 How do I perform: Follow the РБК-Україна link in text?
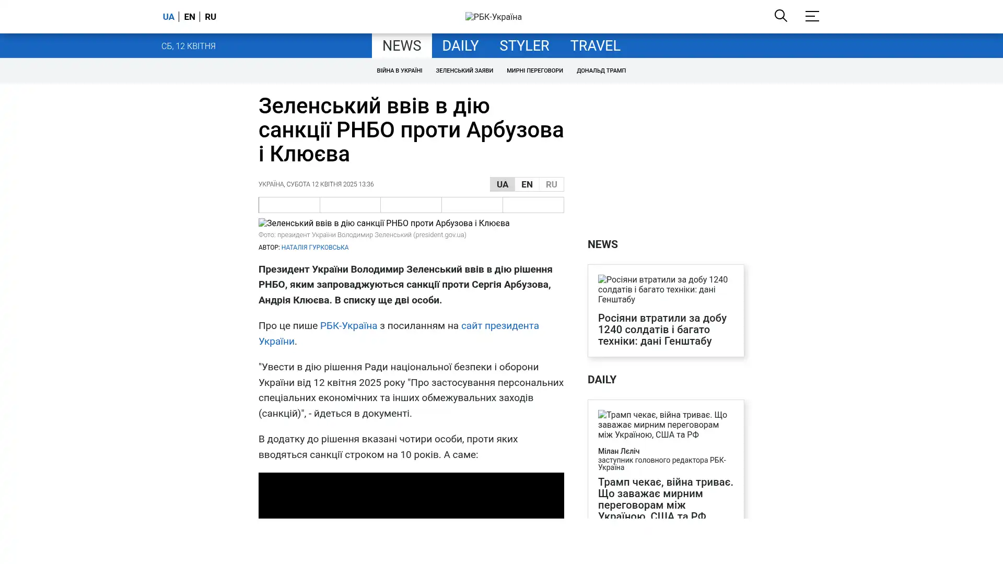[348, 325]
